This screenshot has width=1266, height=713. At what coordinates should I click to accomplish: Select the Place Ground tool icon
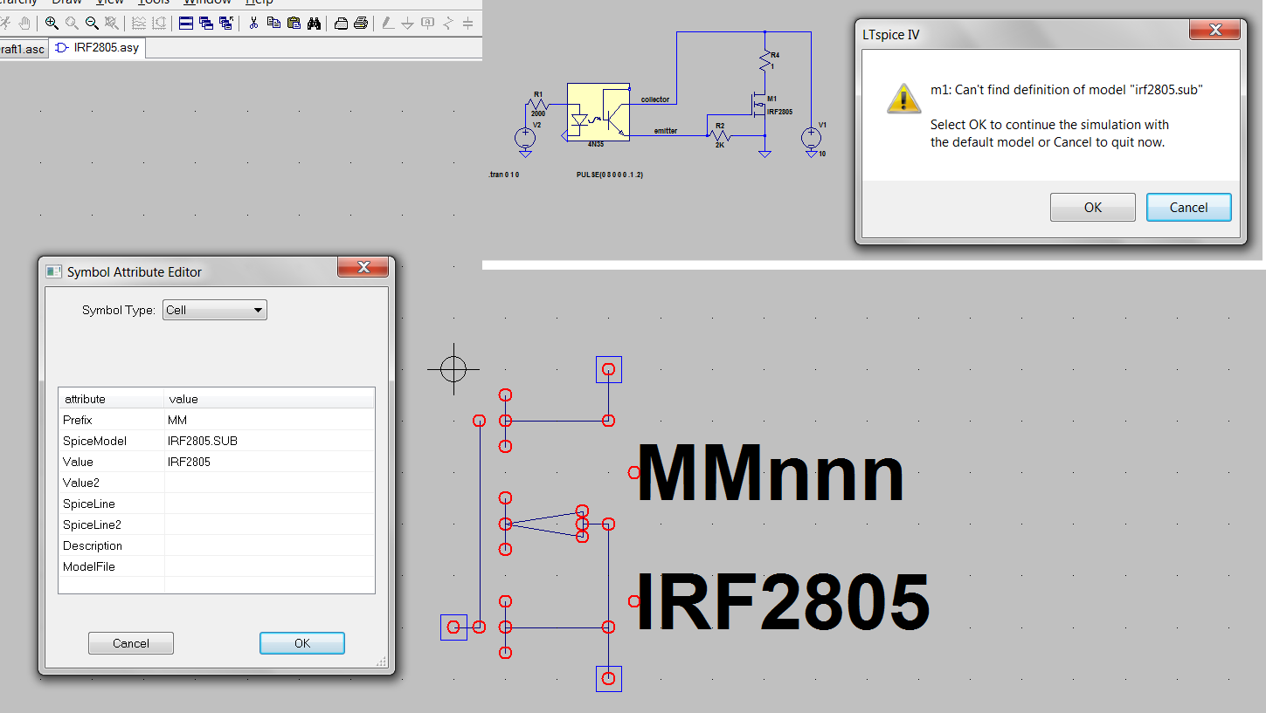click(x=407, y=23)
